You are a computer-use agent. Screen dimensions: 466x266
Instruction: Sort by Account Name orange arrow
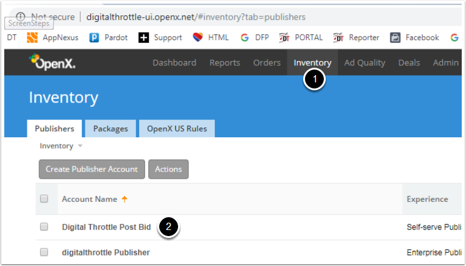click(124, 199)
